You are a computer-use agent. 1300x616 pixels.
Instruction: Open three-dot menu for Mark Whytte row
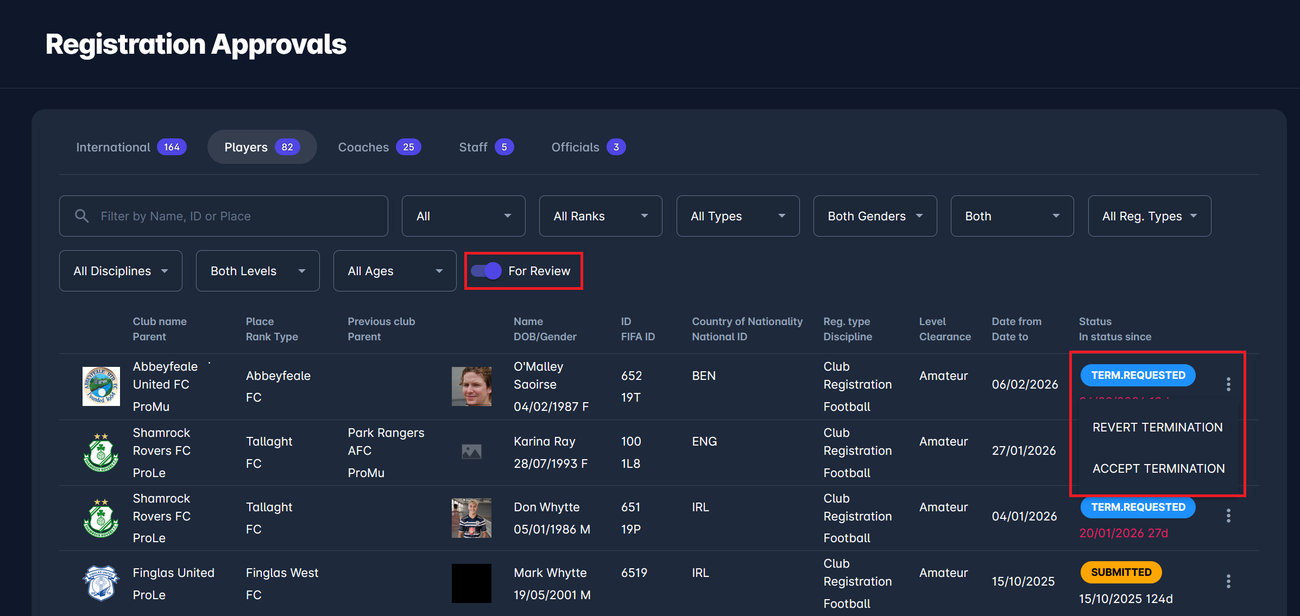click(x=1228, y=581)
